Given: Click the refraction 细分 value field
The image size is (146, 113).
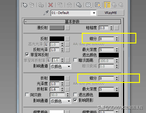Looking at the screenshot, I should [106, 78].
